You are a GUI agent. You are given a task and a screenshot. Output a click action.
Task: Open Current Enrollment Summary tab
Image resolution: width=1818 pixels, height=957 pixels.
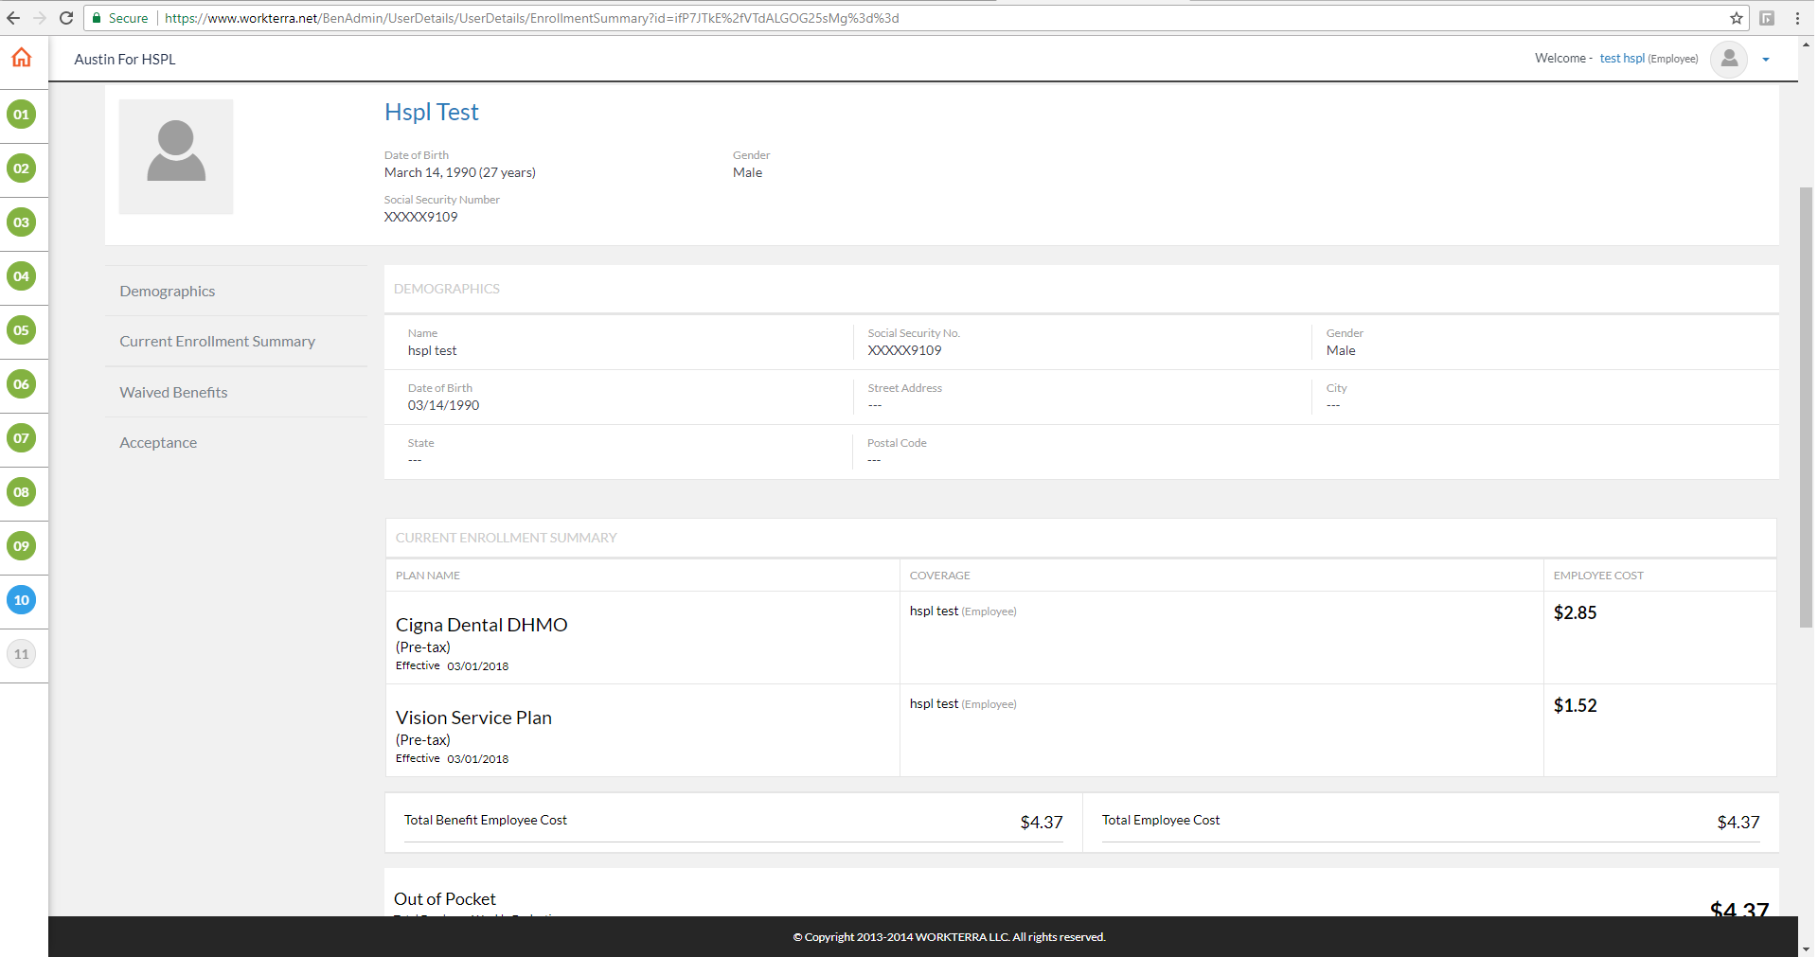pos(217,342)
